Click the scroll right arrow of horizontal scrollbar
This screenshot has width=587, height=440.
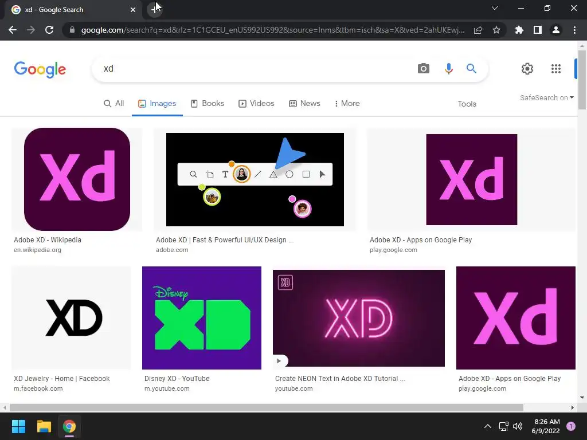coord(573,407)
